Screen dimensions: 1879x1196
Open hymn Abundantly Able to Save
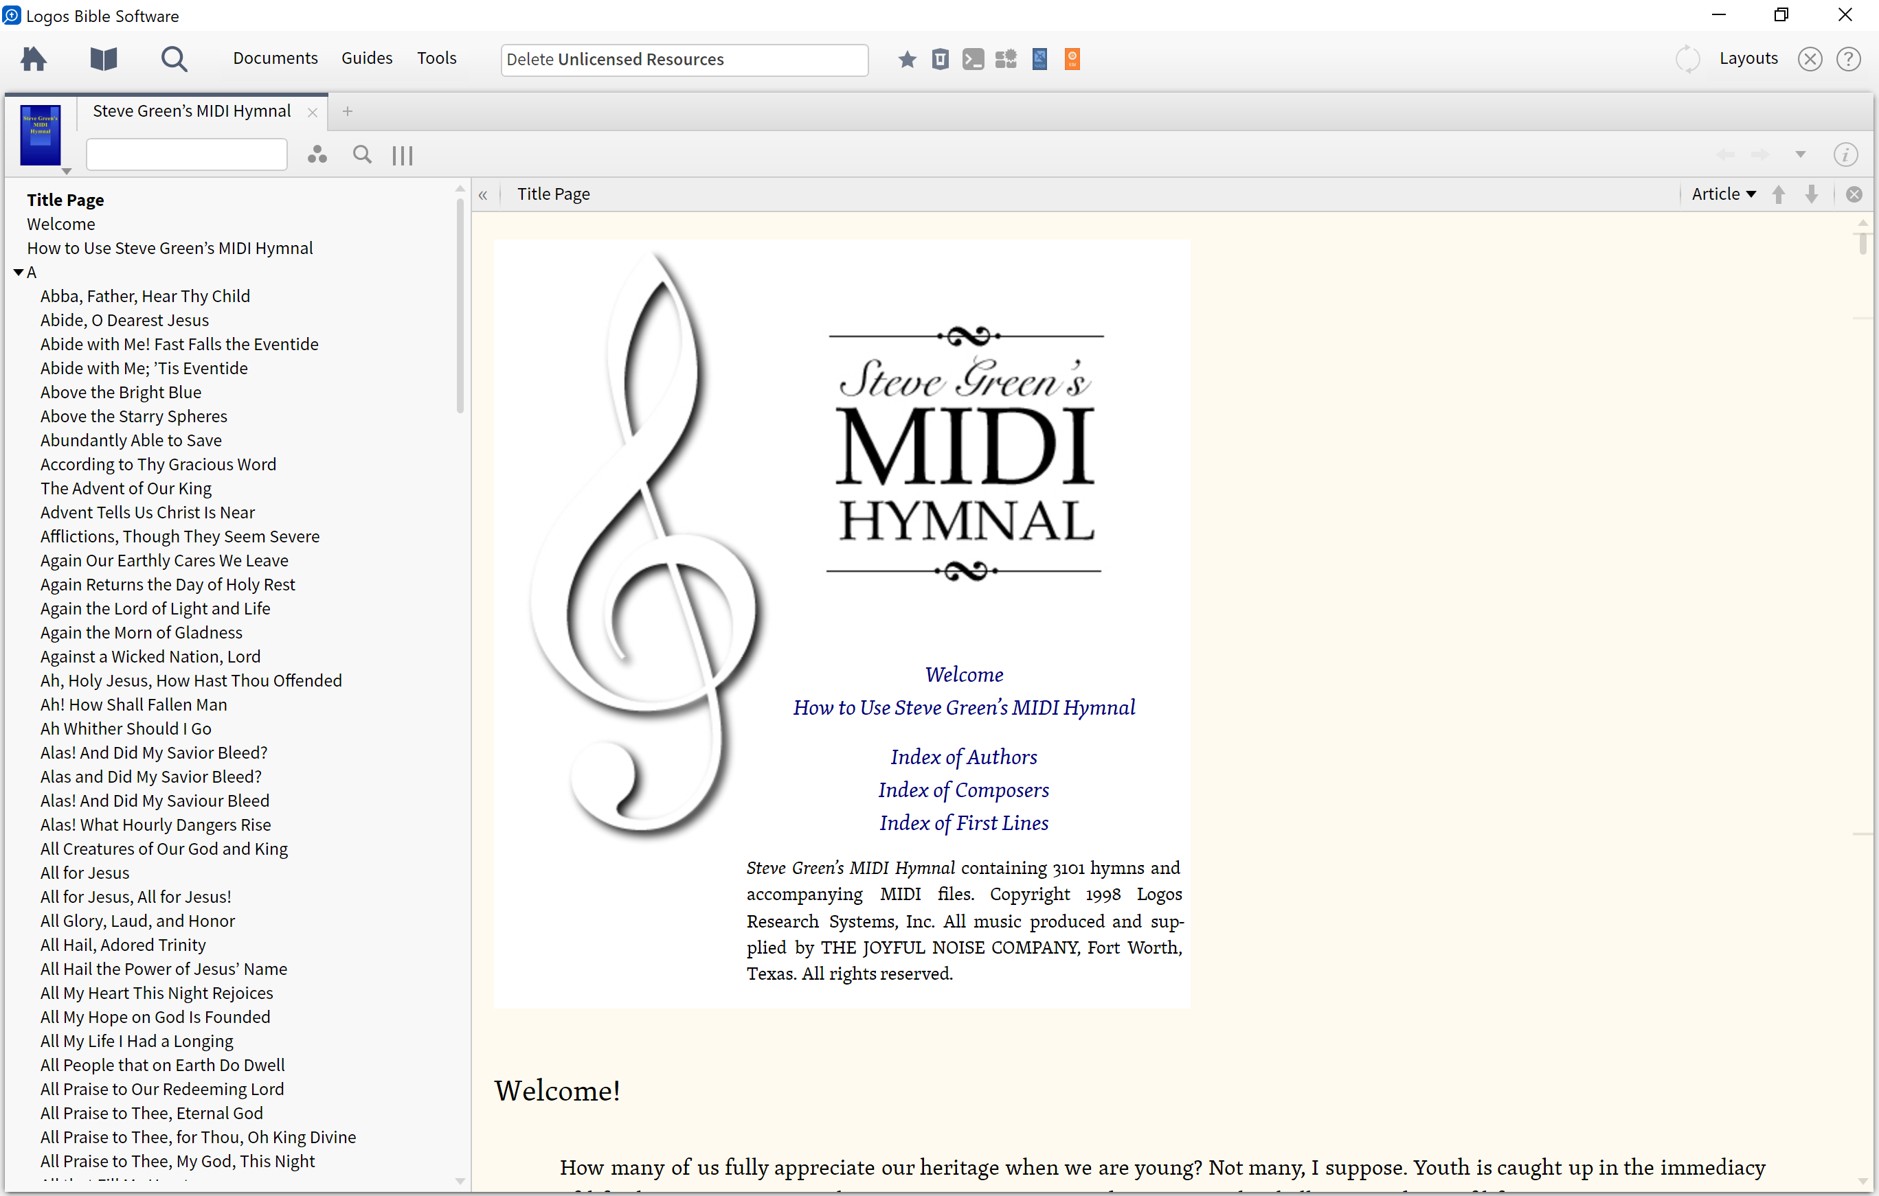pyautogui.click(x=131, y=441)
